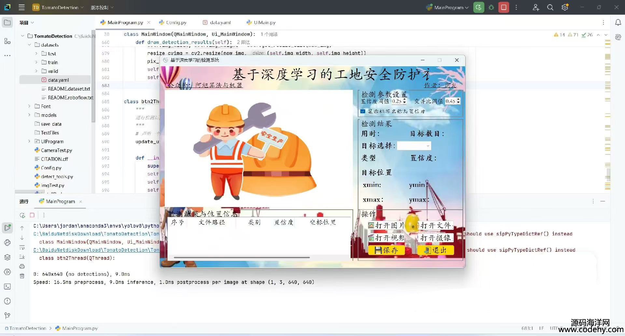
Task: Click the 打开文件 open folder button
Action: pos(436,225)
